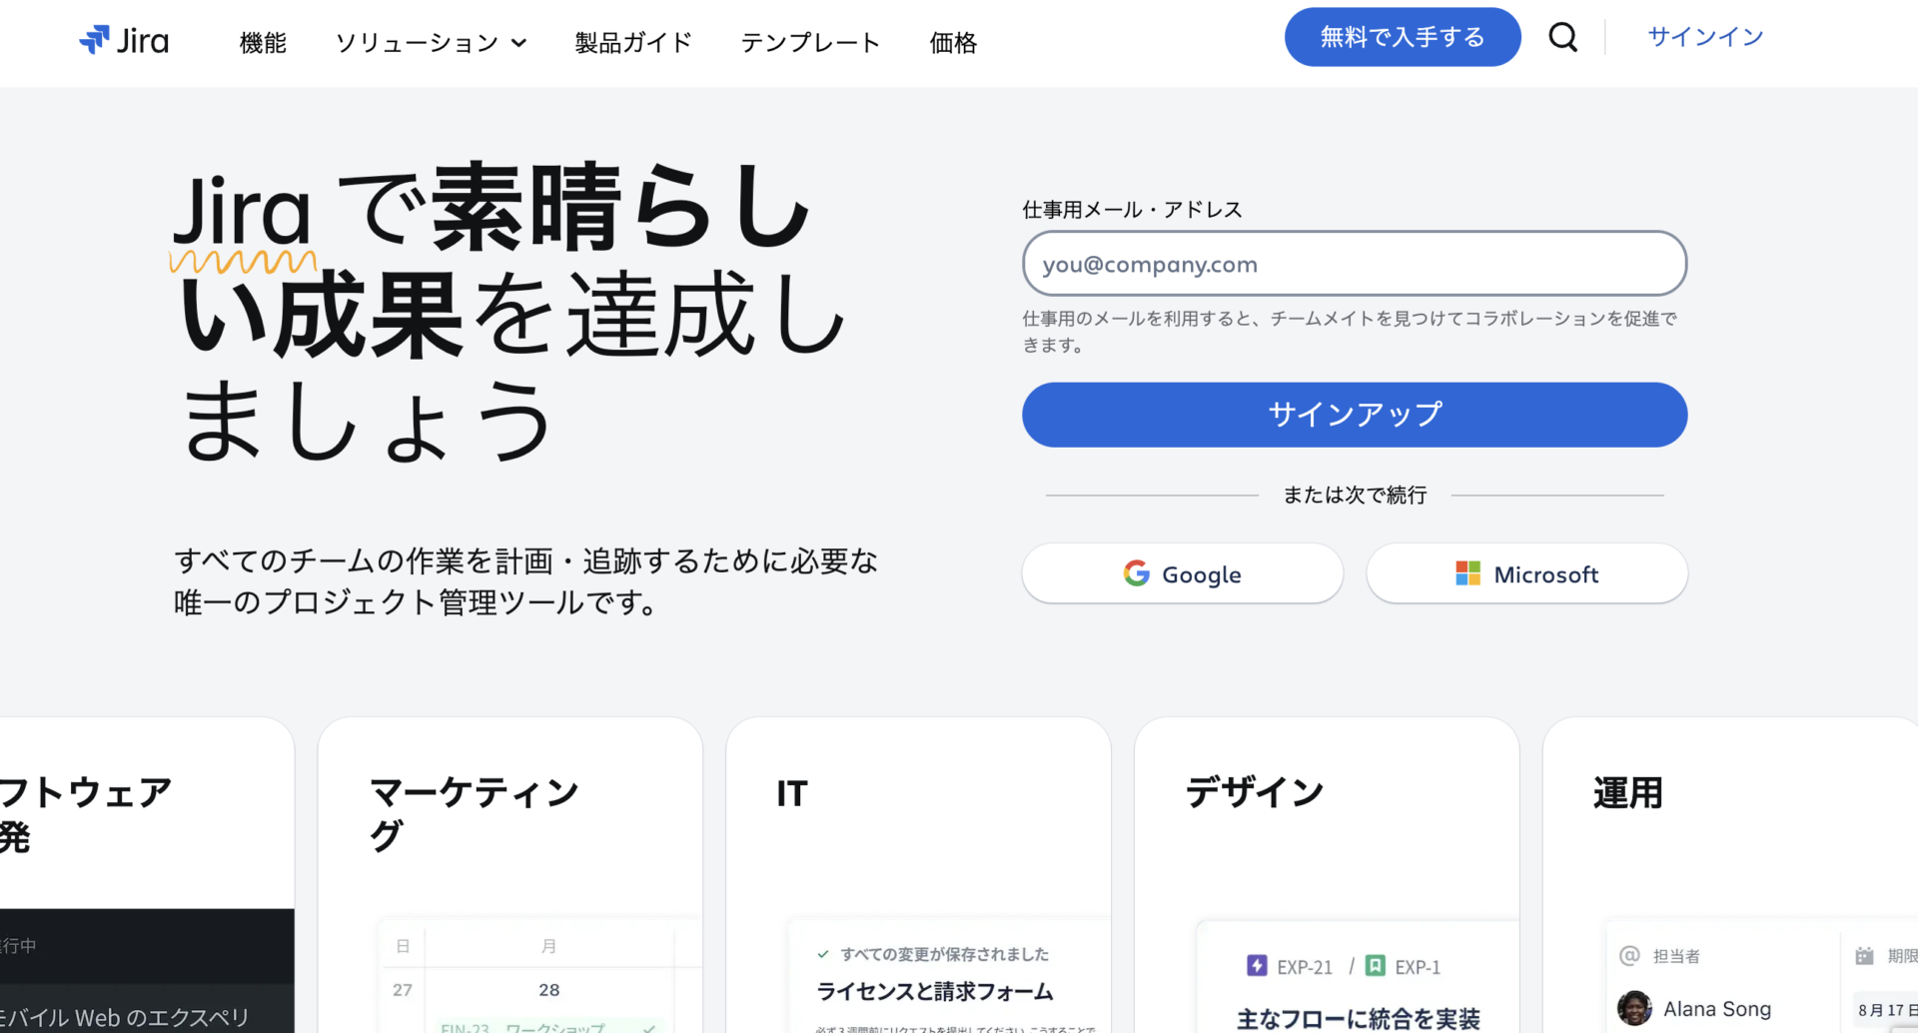The width and height of the screenshot is (1918, 1033).
Task: Click the Jira logo icon
Action: pyautogui.click(x=94, y=40)
